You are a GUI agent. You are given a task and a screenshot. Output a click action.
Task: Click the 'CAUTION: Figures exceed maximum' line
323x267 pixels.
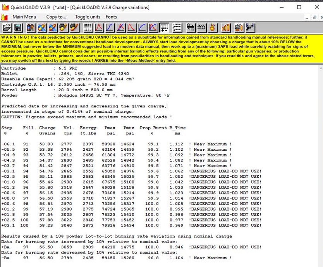[86, 117]
